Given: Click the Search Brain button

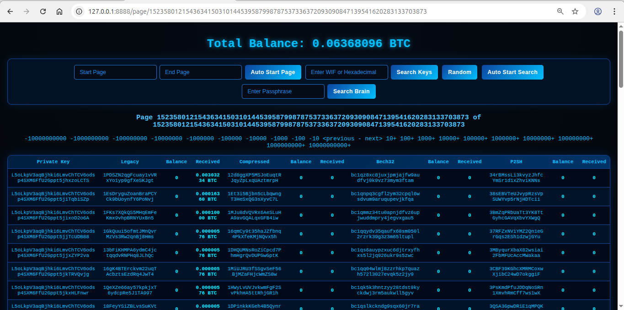Looking at the screenshot, I should click(x=352, y=91).
